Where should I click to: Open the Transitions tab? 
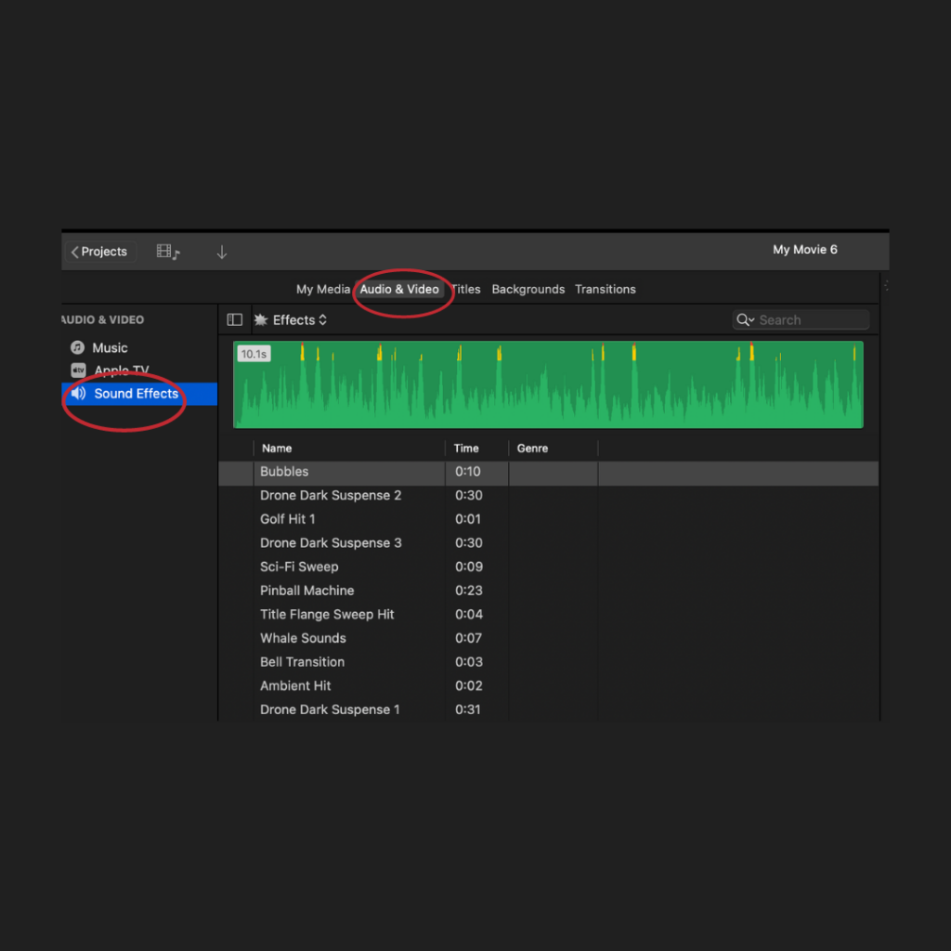[606, 290]
